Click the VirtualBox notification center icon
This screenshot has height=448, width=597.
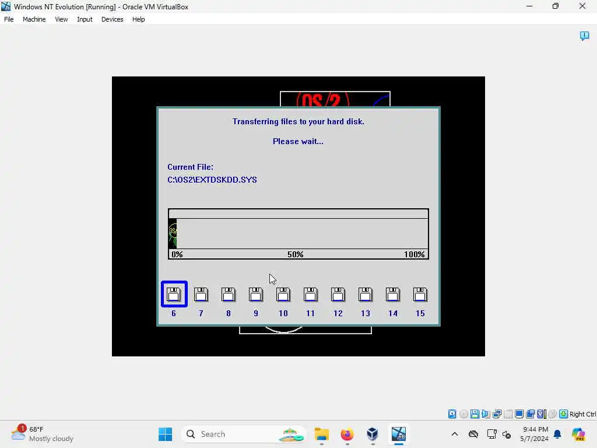[x=584, y=36]
